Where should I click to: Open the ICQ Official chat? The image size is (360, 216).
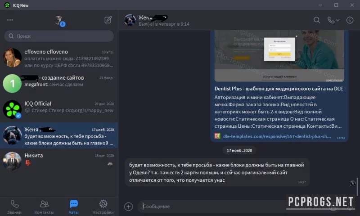(59, 109)
